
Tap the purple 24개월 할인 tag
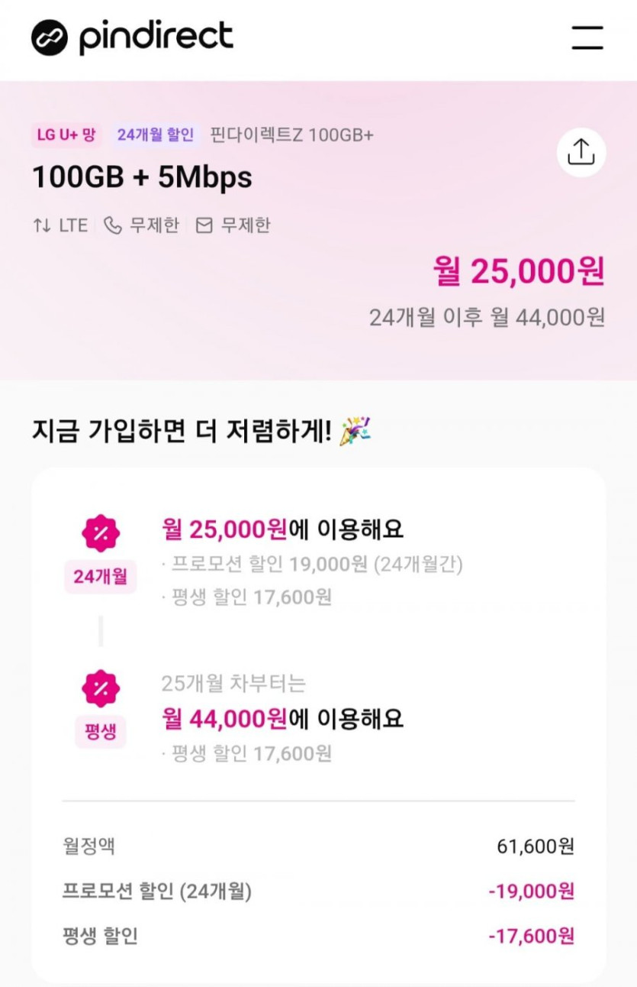tap(156, 136)
